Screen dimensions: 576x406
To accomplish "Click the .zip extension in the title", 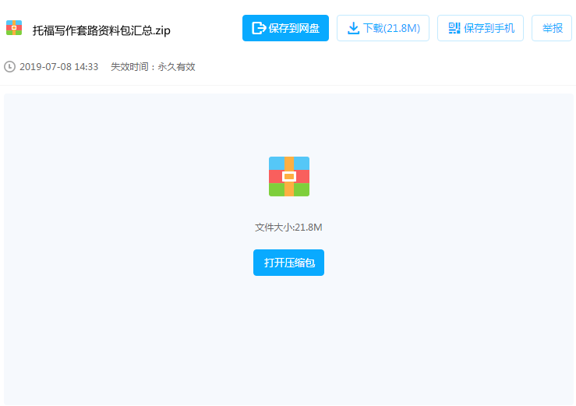I will 161,31.
